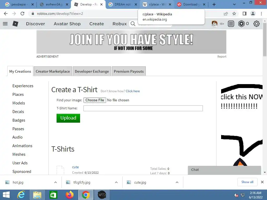This screenshot has height=200, width=267.
Task: Open Roblox settings gear icon
Action: click(x=257, y=24)
